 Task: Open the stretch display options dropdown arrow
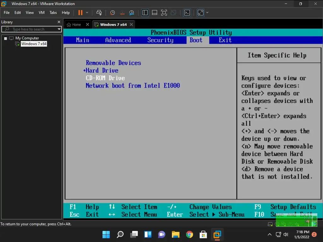(207, 13)
